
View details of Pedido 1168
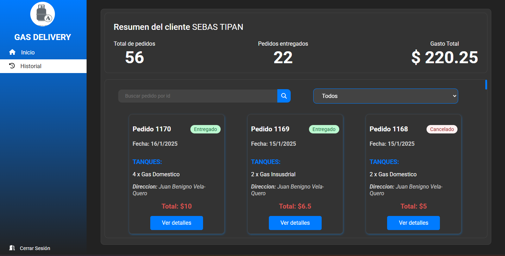[x=413, y=223]
